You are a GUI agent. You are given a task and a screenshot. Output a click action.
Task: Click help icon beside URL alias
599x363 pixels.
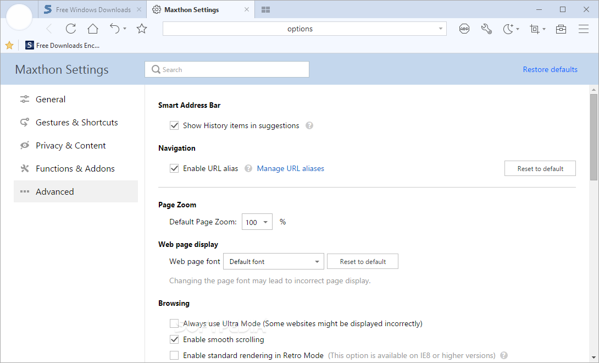[x=248, y=168]
